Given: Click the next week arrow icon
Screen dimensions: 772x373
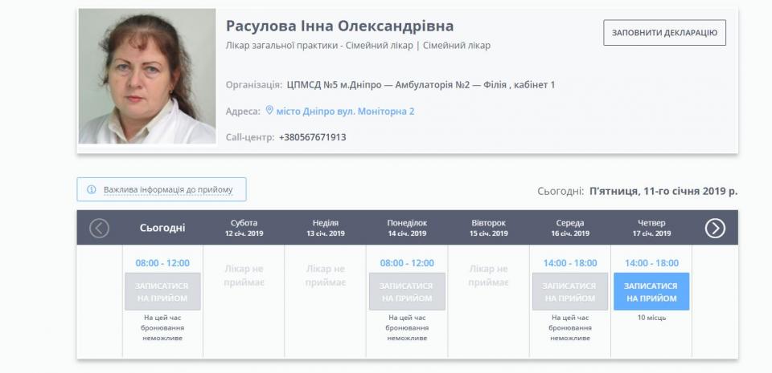Looking at the screenshot, I should click(715, 229).
